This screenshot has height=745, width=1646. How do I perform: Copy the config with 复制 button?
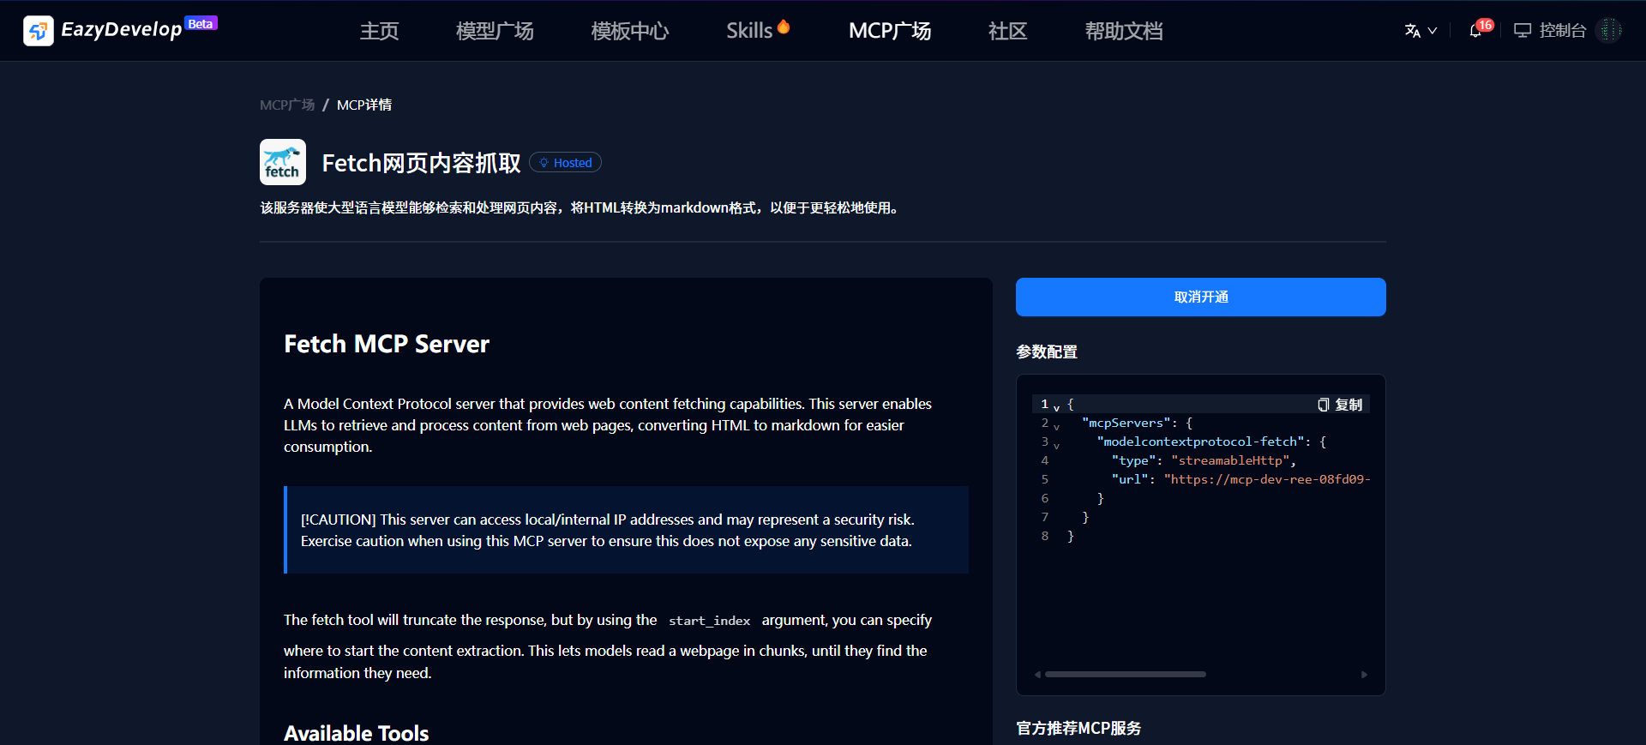click(x=1341, y=405)
